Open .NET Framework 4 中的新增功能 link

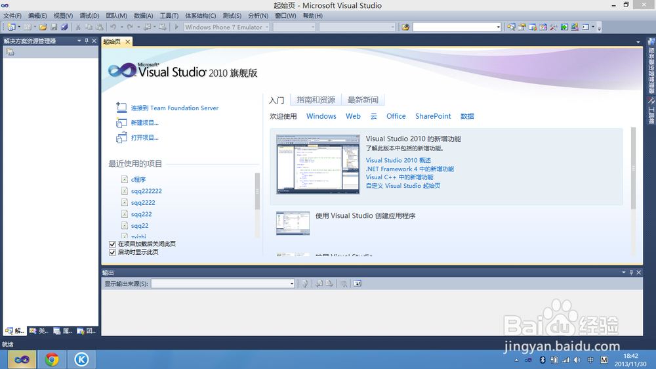point(409,169)
